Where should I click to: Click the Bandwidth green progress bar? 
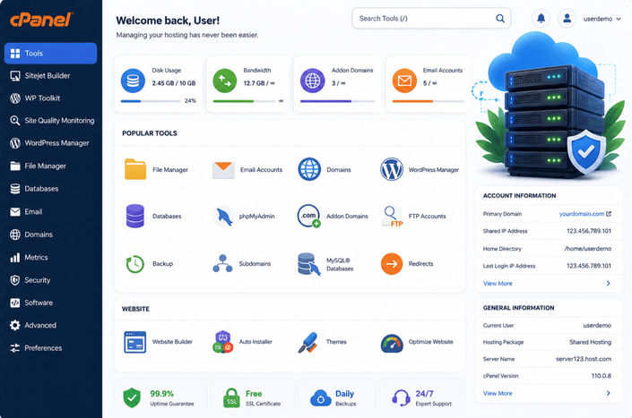(x=244, y=101)
